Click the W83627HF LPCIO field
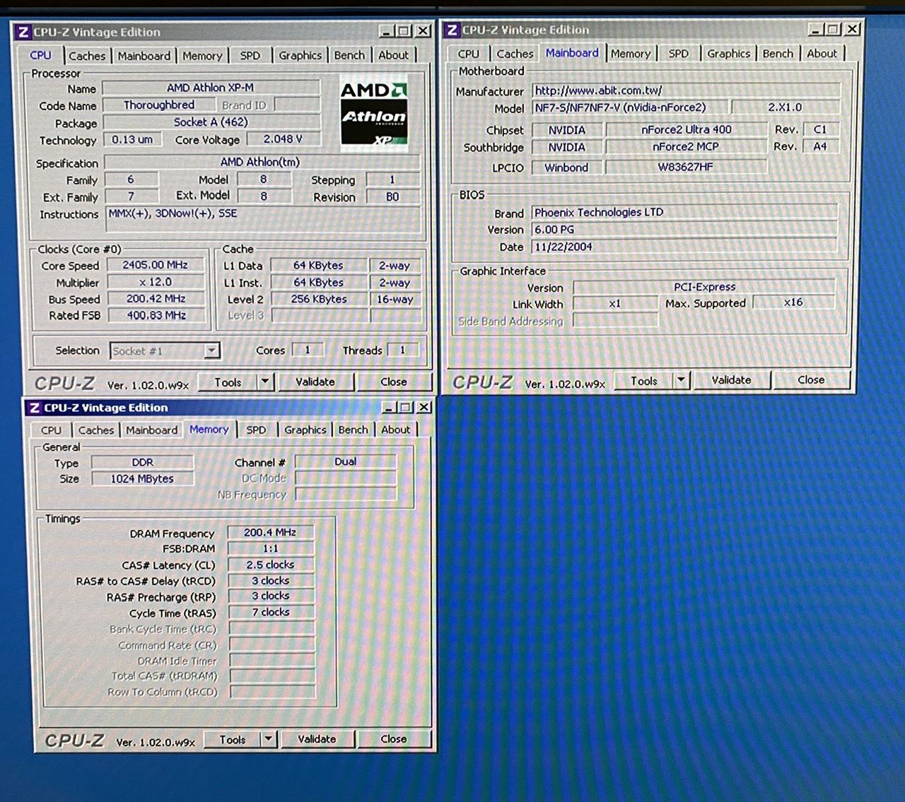The width and height of the screenshot is (905, 802). click(686, 167)
